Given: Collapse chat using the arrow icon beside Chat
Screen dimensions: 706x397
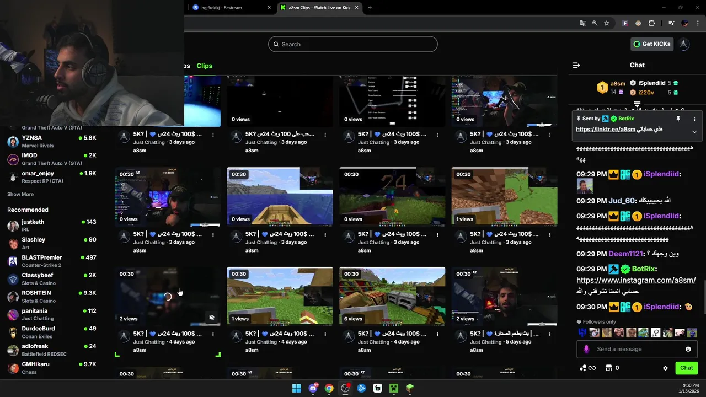Looking at the screenshot, I should point(576,65).
